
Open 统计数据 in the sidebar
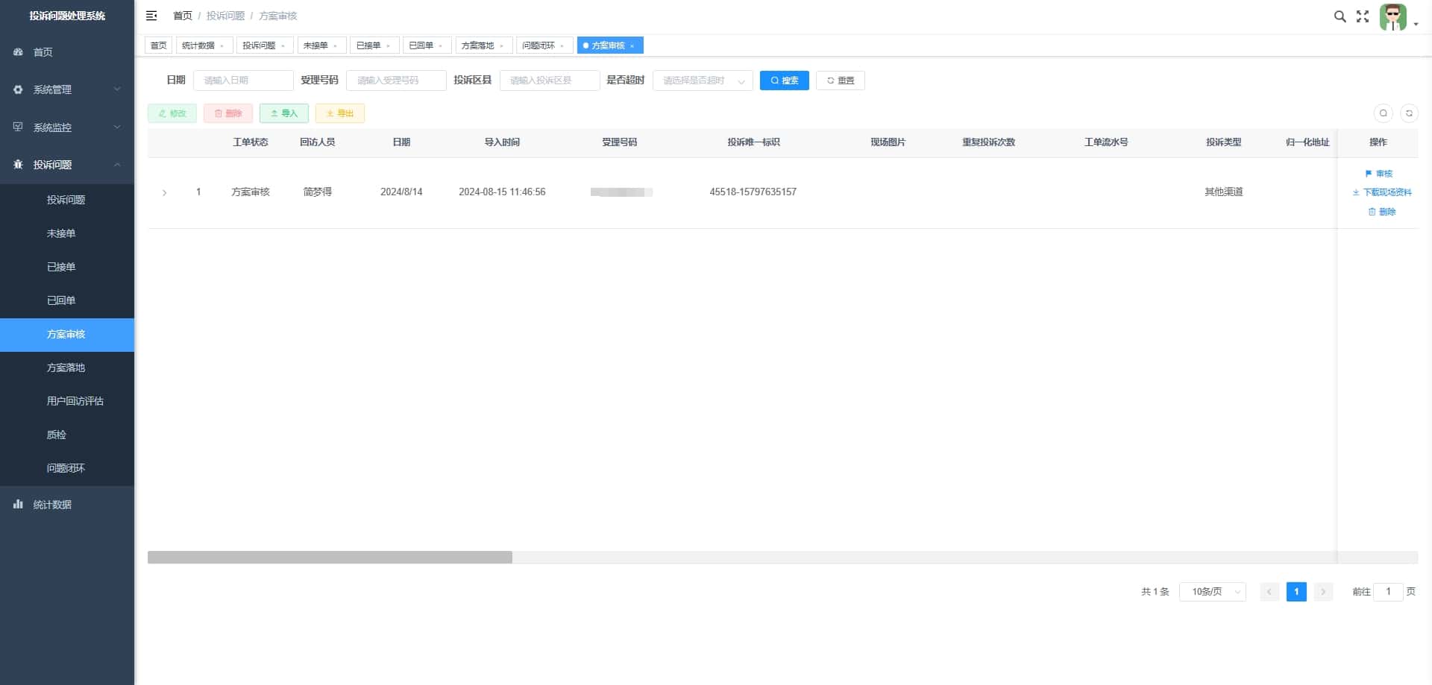coord(67,505)
